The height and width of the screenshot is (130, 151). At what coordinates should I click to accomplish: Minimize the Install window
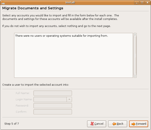[137, 3]
